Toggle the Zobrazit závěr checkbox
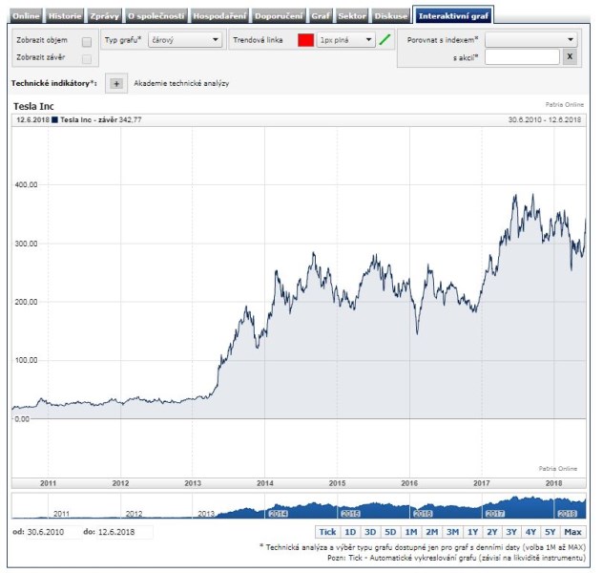The height and width of the screenshot is (573, 603). pos(87,59)
